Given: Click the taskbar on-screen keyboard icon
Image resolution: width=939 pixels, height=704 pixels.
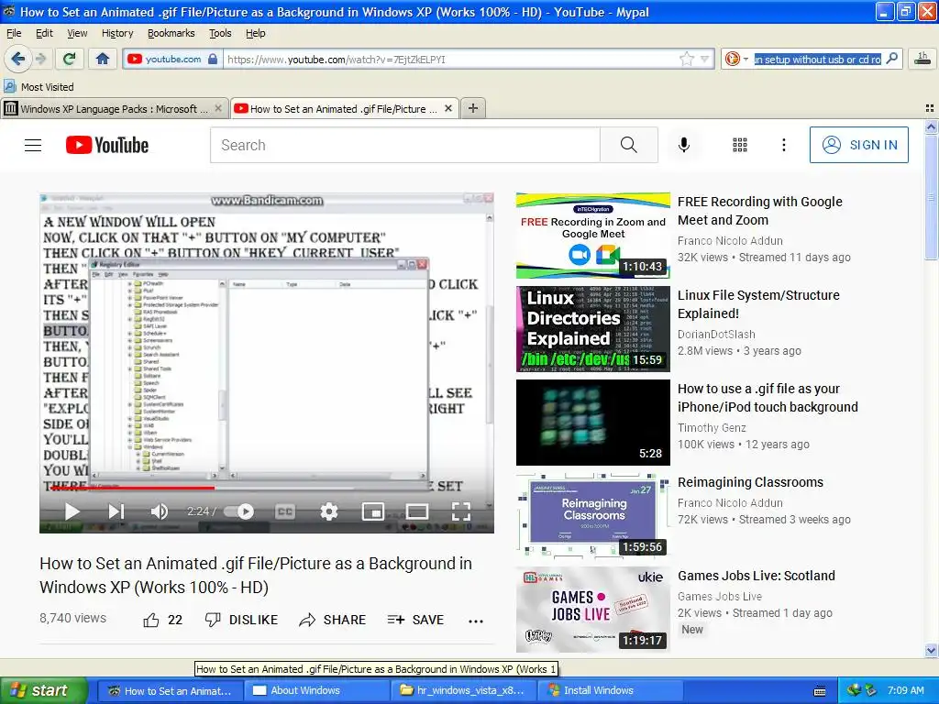Looking at the screenshot, I should pos(820,691).
